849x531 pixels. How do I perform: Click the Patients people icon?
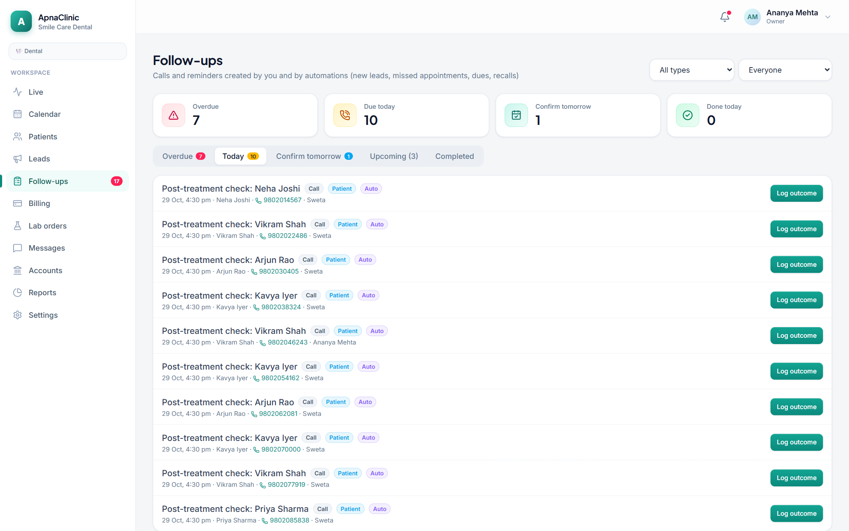[x=17, y=136]
